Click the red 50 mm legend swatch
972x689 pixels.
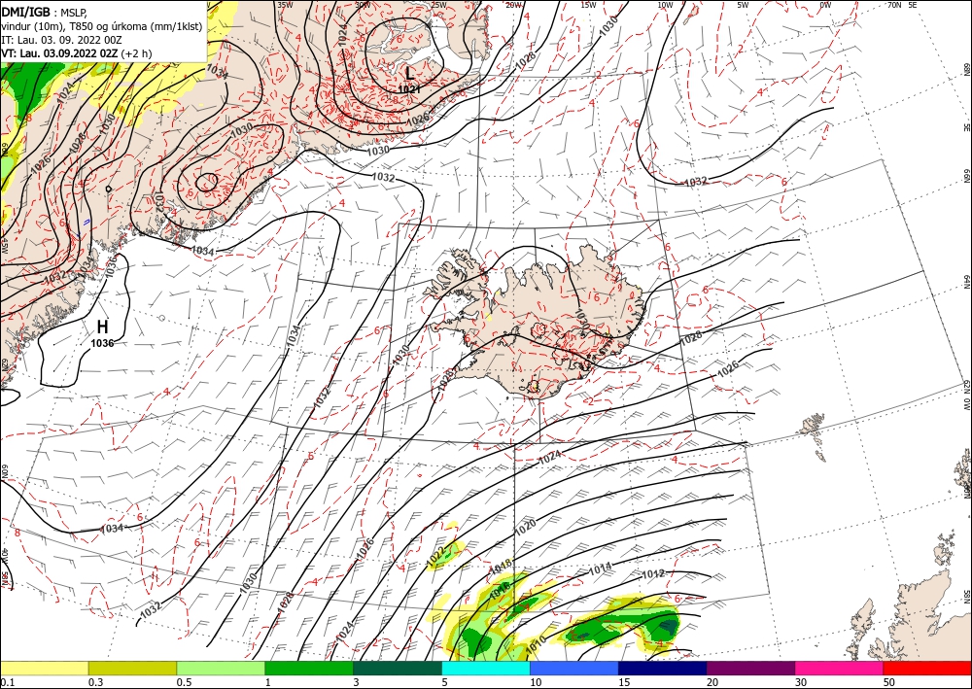927,668
